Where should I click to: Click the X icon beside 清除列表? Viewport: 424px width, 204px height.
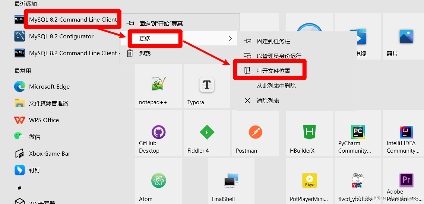pos(247,101)
